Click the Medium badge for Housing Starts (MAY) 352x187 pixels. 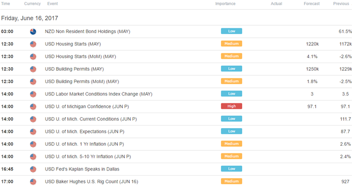coord(231,44)
